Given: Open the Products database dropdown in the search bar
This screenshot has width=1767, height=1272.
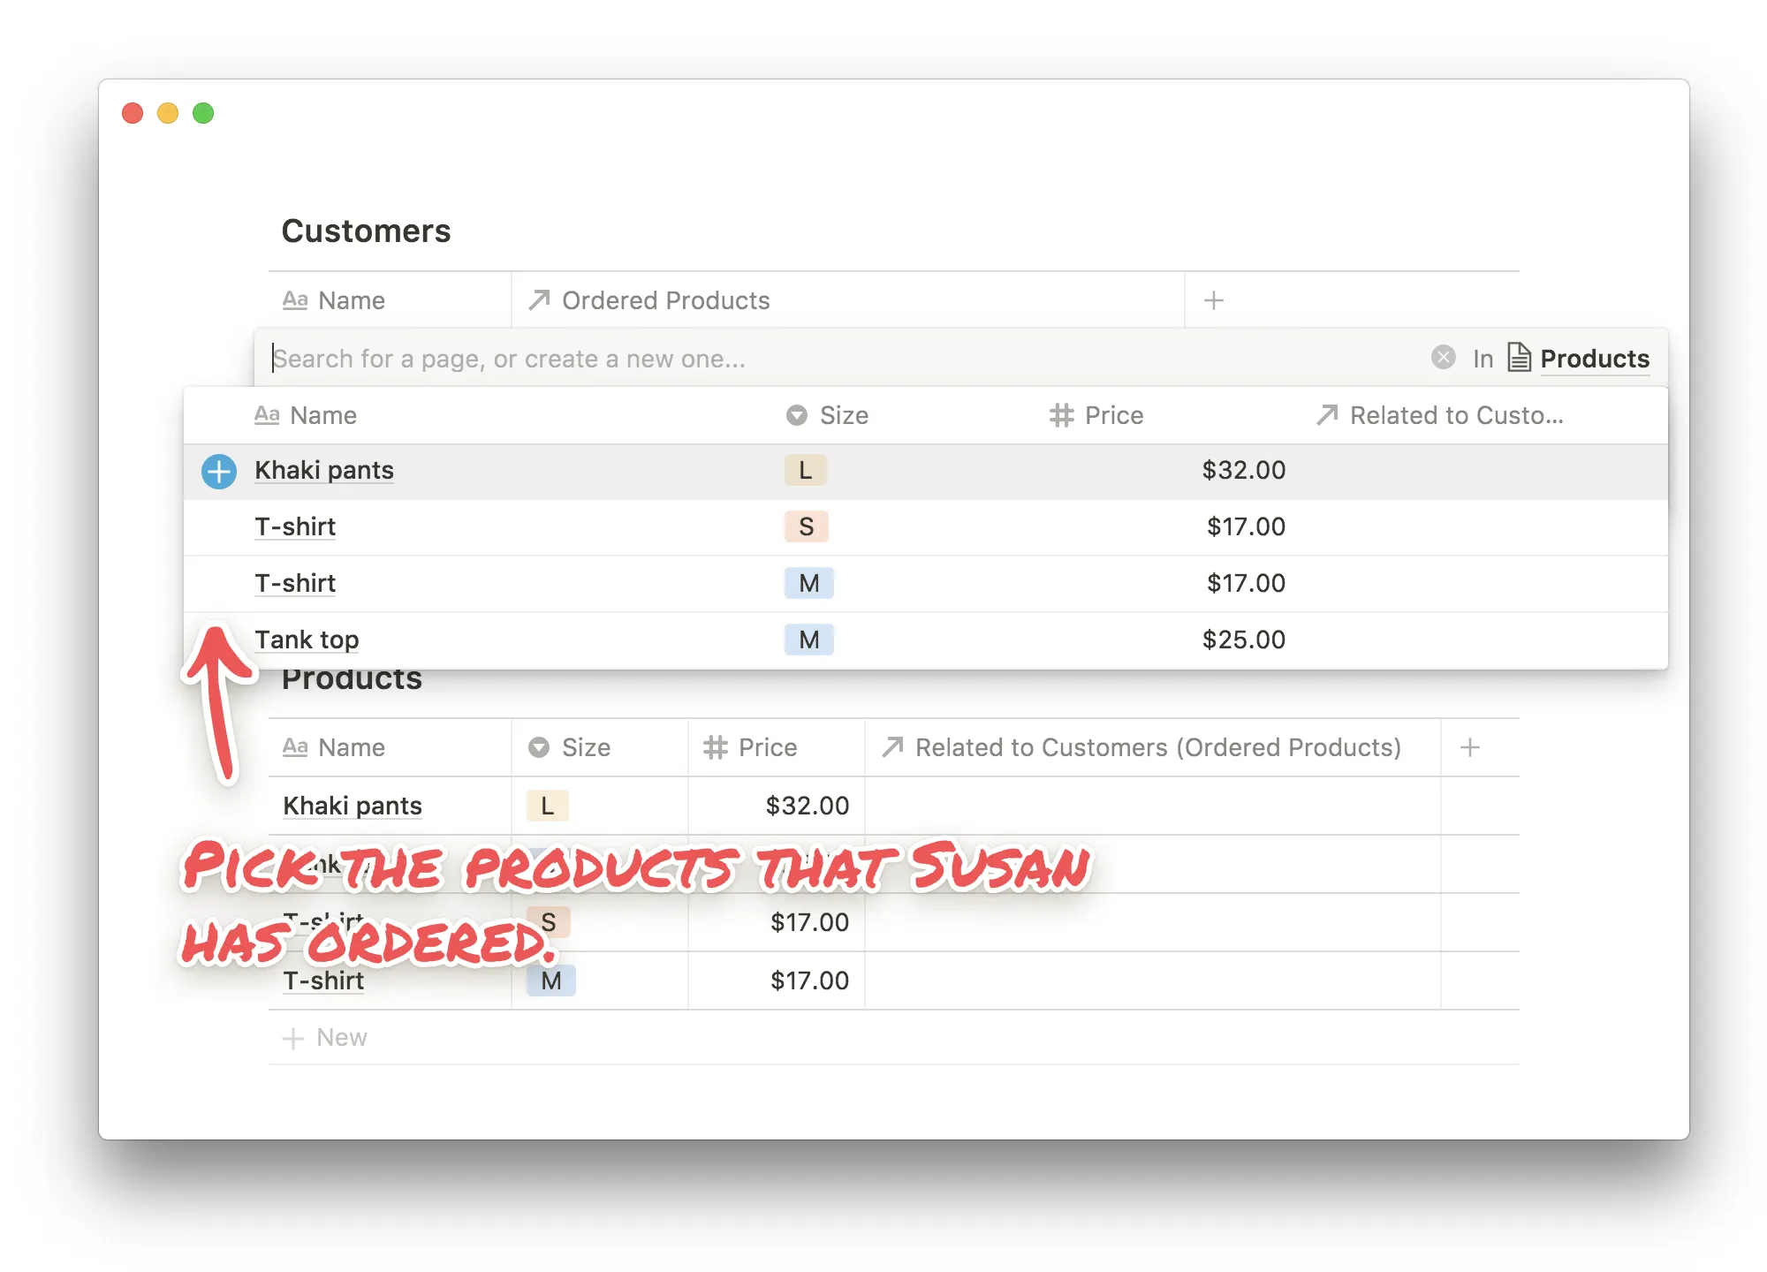Looking at the screenshot, I should tap(1594, 359).
